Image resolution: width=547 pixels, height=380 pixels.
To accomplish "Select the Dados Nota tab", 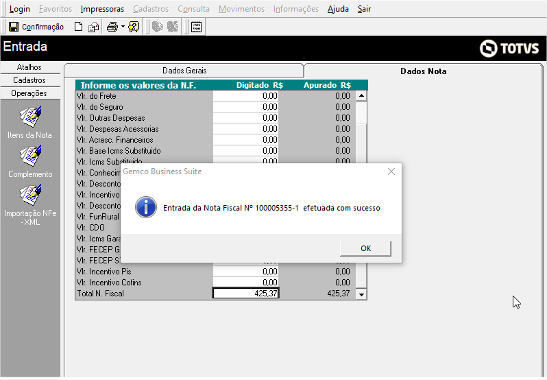I will click(423, 71).
